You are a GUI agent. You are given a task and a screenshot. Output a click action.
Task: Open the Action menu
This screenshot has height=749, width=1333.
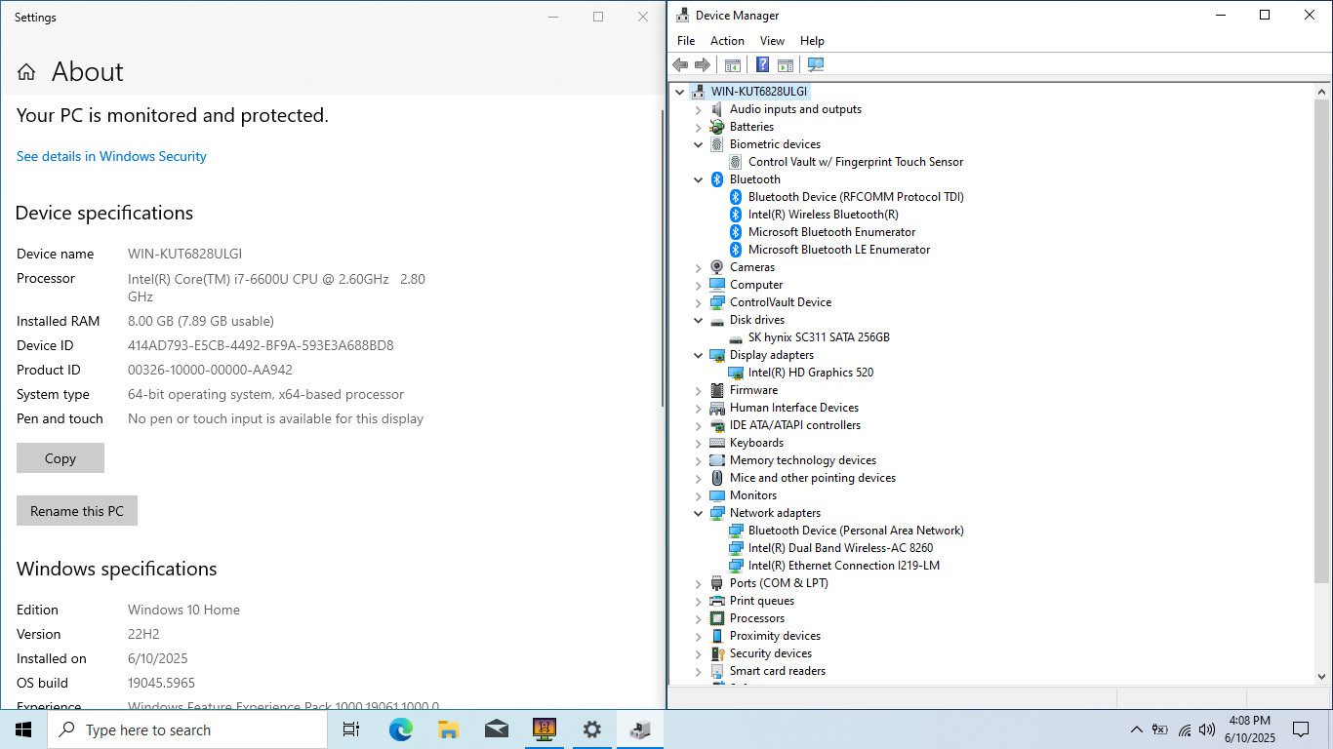727,41
